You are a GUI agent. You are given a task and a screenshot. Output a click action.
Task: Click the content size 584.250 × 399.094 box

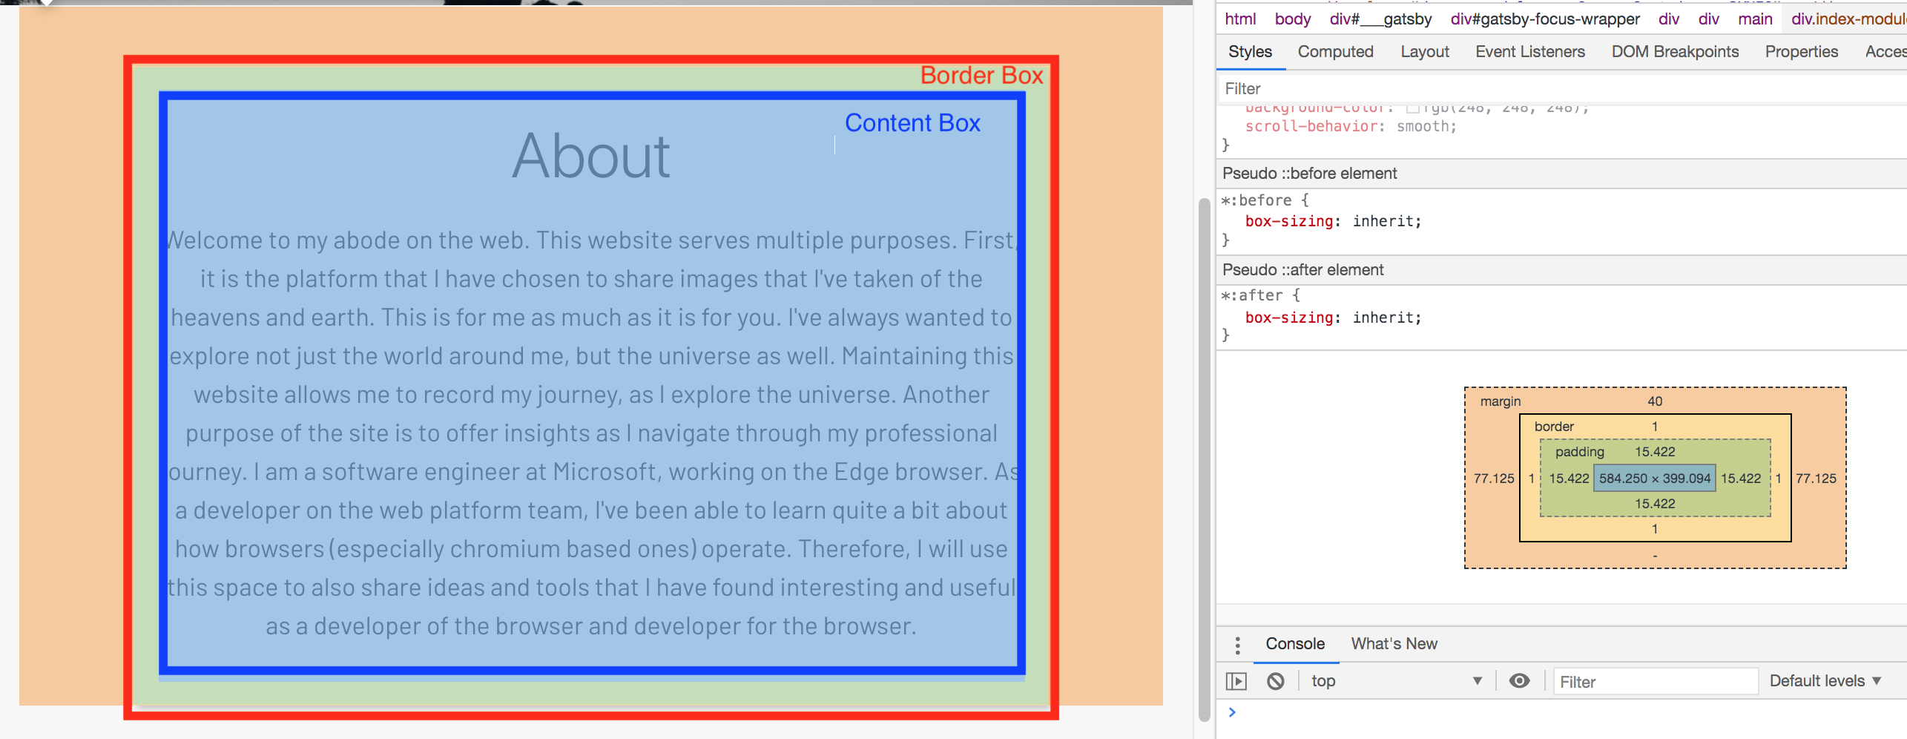click(1654, 479)
